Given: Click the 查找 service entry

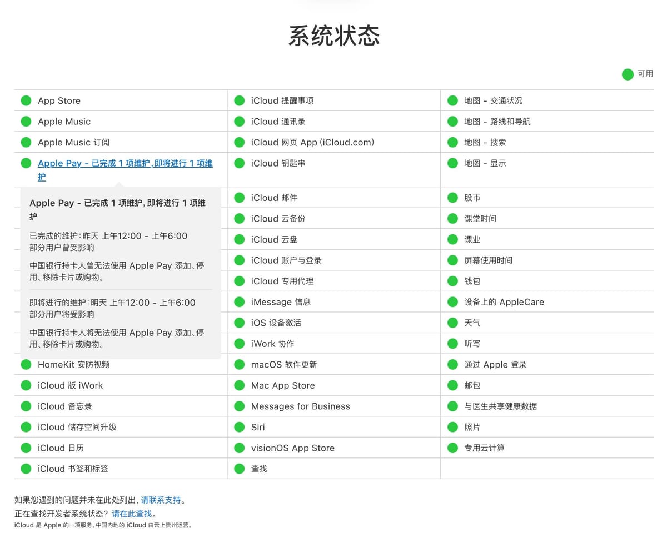Looking at the screenshot, I should point(258,468).
